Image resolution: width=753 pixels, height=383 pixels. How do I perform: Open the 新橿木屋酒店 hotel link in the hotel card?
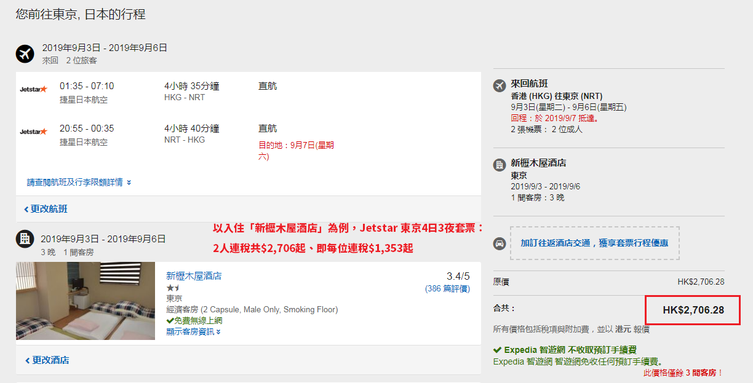(x=194, y=276)
